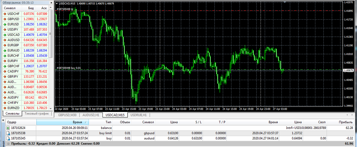
Task: Click the arrow icon beside GBPCHF
Action: (x=5, y=66)
